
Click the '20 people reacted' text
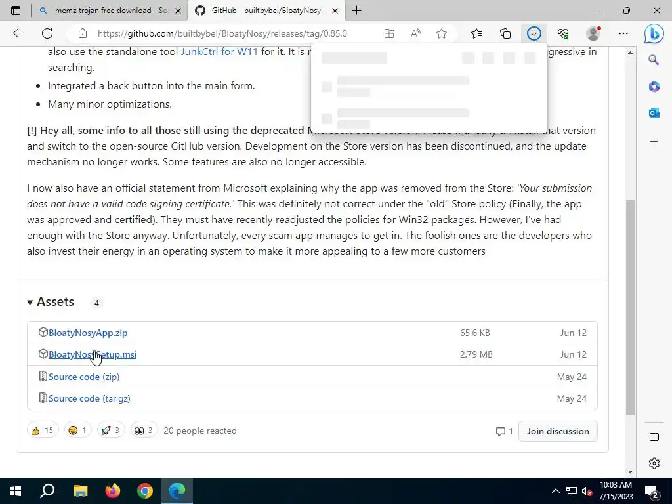(200, 430)
